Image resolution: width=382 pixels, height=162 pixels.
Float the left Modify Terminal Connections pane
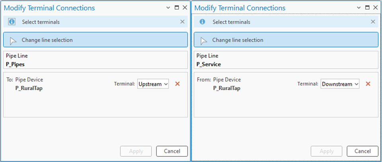click(x=177, y=8)
